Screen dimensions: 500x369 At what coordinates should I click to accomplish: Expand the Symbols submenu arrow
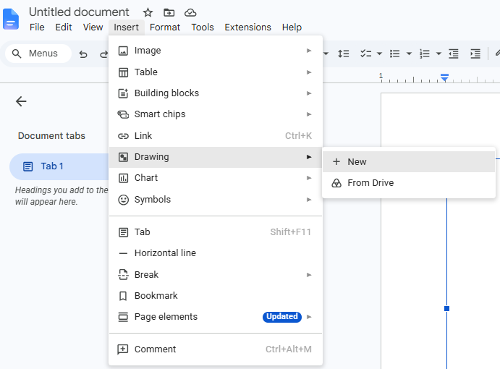click(309, 199)
